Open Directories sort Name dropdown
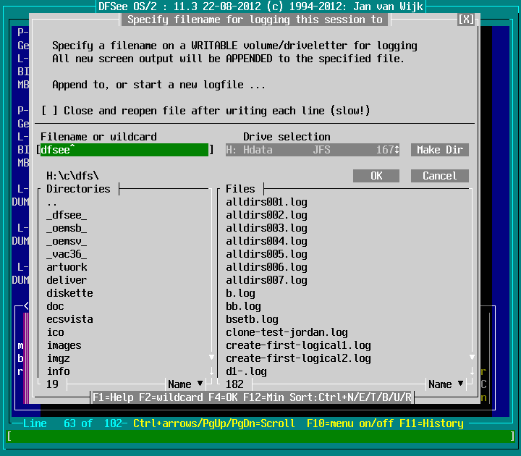Screen dimensions: 521x456 click(185, 384)
